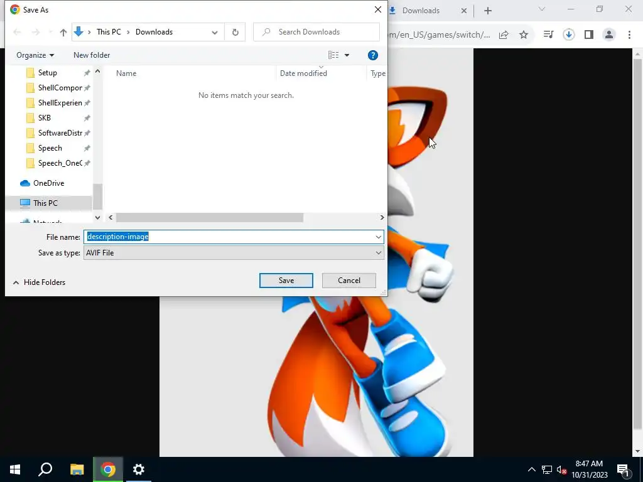Click Chrome icon on taskbar
Screen dimensions: 643x482
pos(108,469)
